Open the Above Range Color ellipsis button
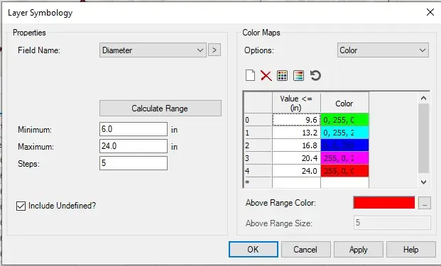The height and width of the screenshot is (266, 441). pos(425,203)
